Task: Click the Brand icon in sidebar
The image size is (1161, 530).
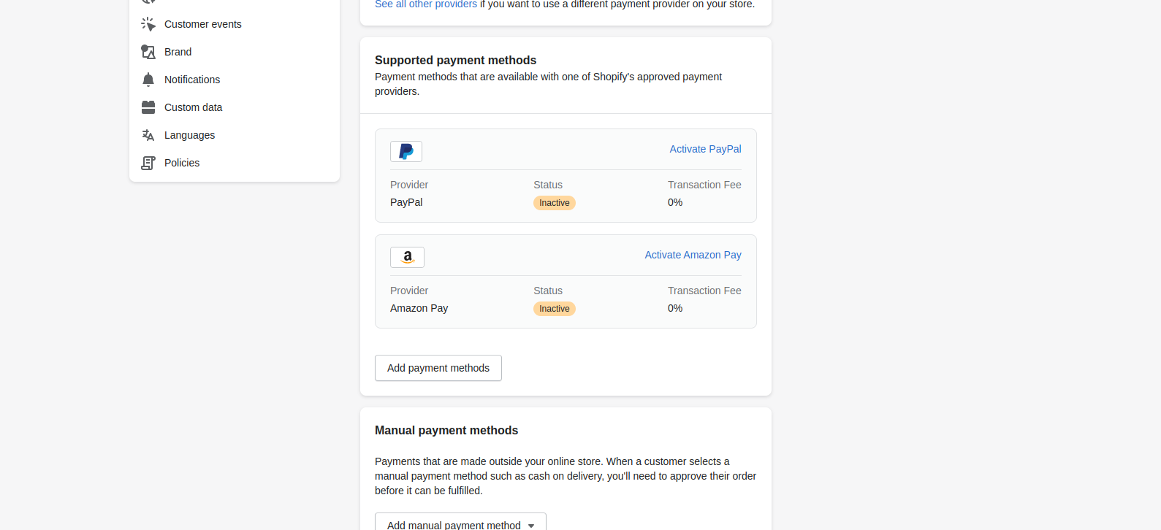Action: [148, 52]
